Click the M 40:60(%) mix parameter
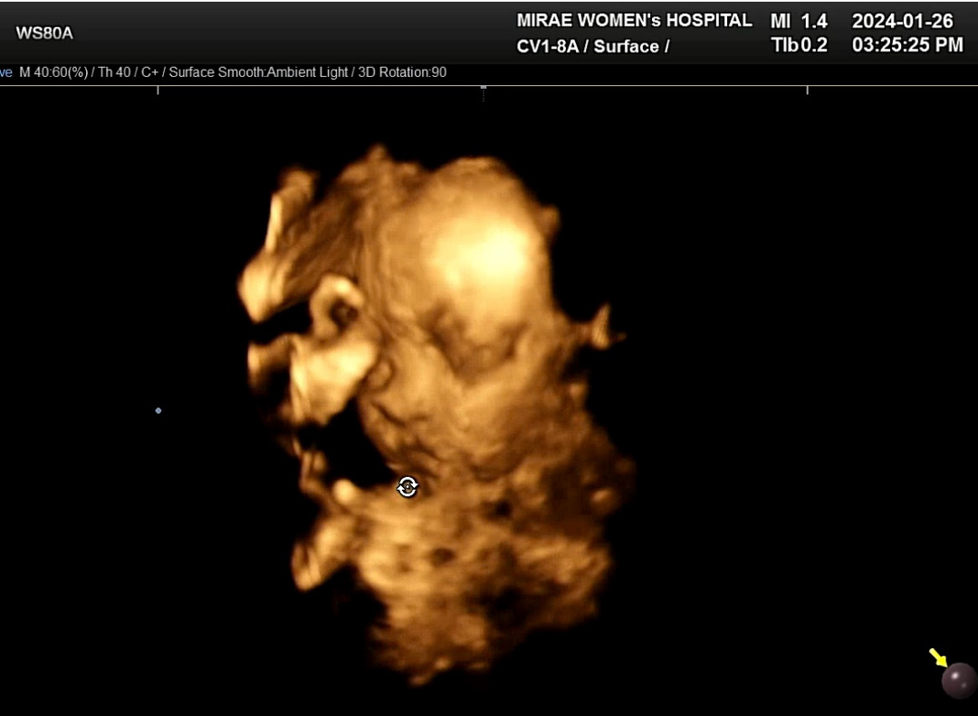 53,72
